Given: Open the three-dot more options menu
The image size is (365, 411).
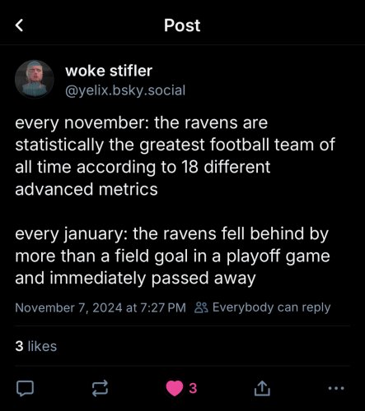Looking at the screenshot, I should coord(336,388).
